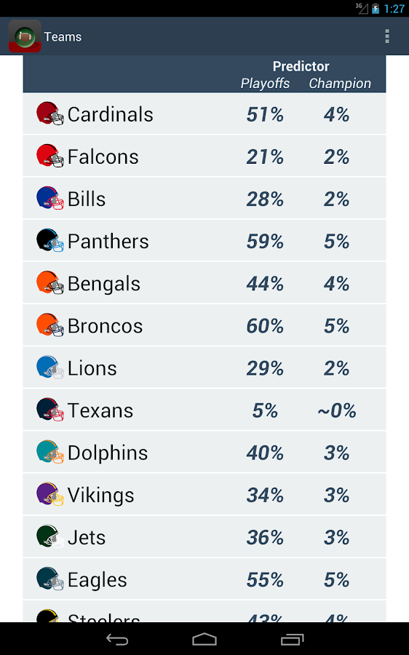Open the Bengals team row
The height and width of the screenshot is (655, 409).
204,283
